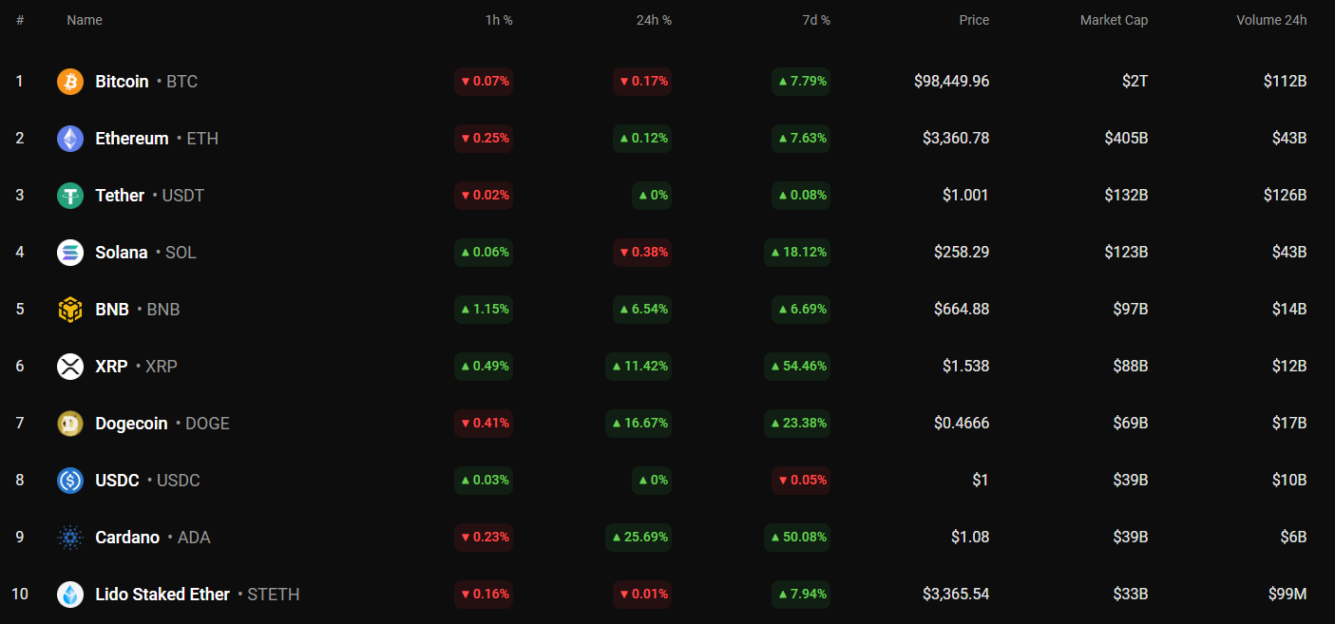Viewport: 1335px width, 624px height.
Task: Click Tether's 24h volume $126B
Action: 1286,196
